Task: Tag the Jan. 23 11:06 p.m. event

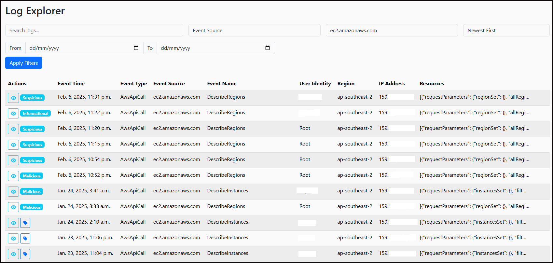Action: tap(25, 239)
